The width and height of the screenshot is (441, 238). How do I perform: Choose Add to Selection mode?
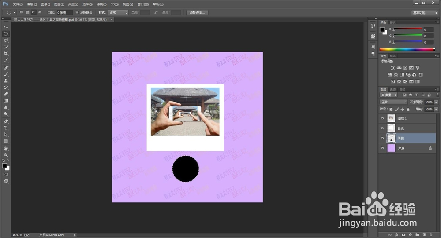27,12
